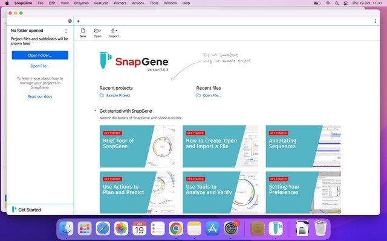Viewport: 387px width, 241px height.
Task: Open the Trash in the Dock
Action: click(320, 228)
